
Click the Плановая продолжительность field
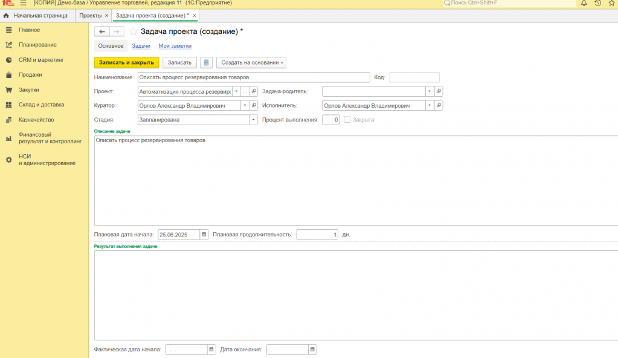317,235
